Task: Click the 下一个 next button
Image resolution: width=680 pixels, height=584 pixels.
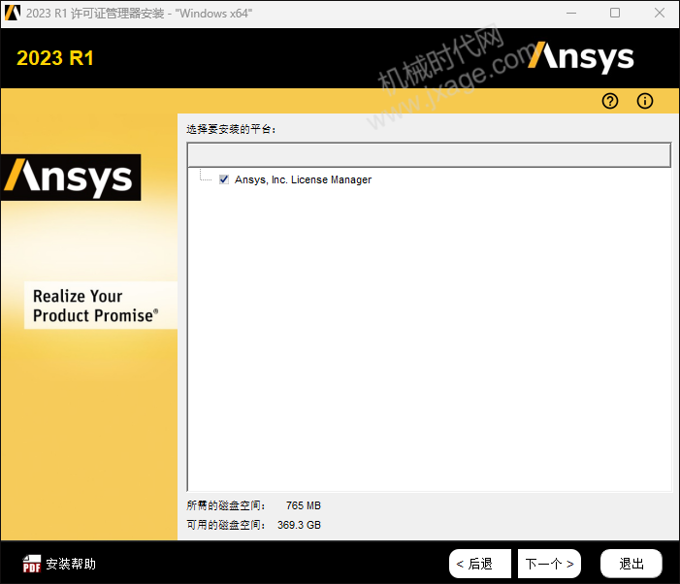Action: (549, 564)
